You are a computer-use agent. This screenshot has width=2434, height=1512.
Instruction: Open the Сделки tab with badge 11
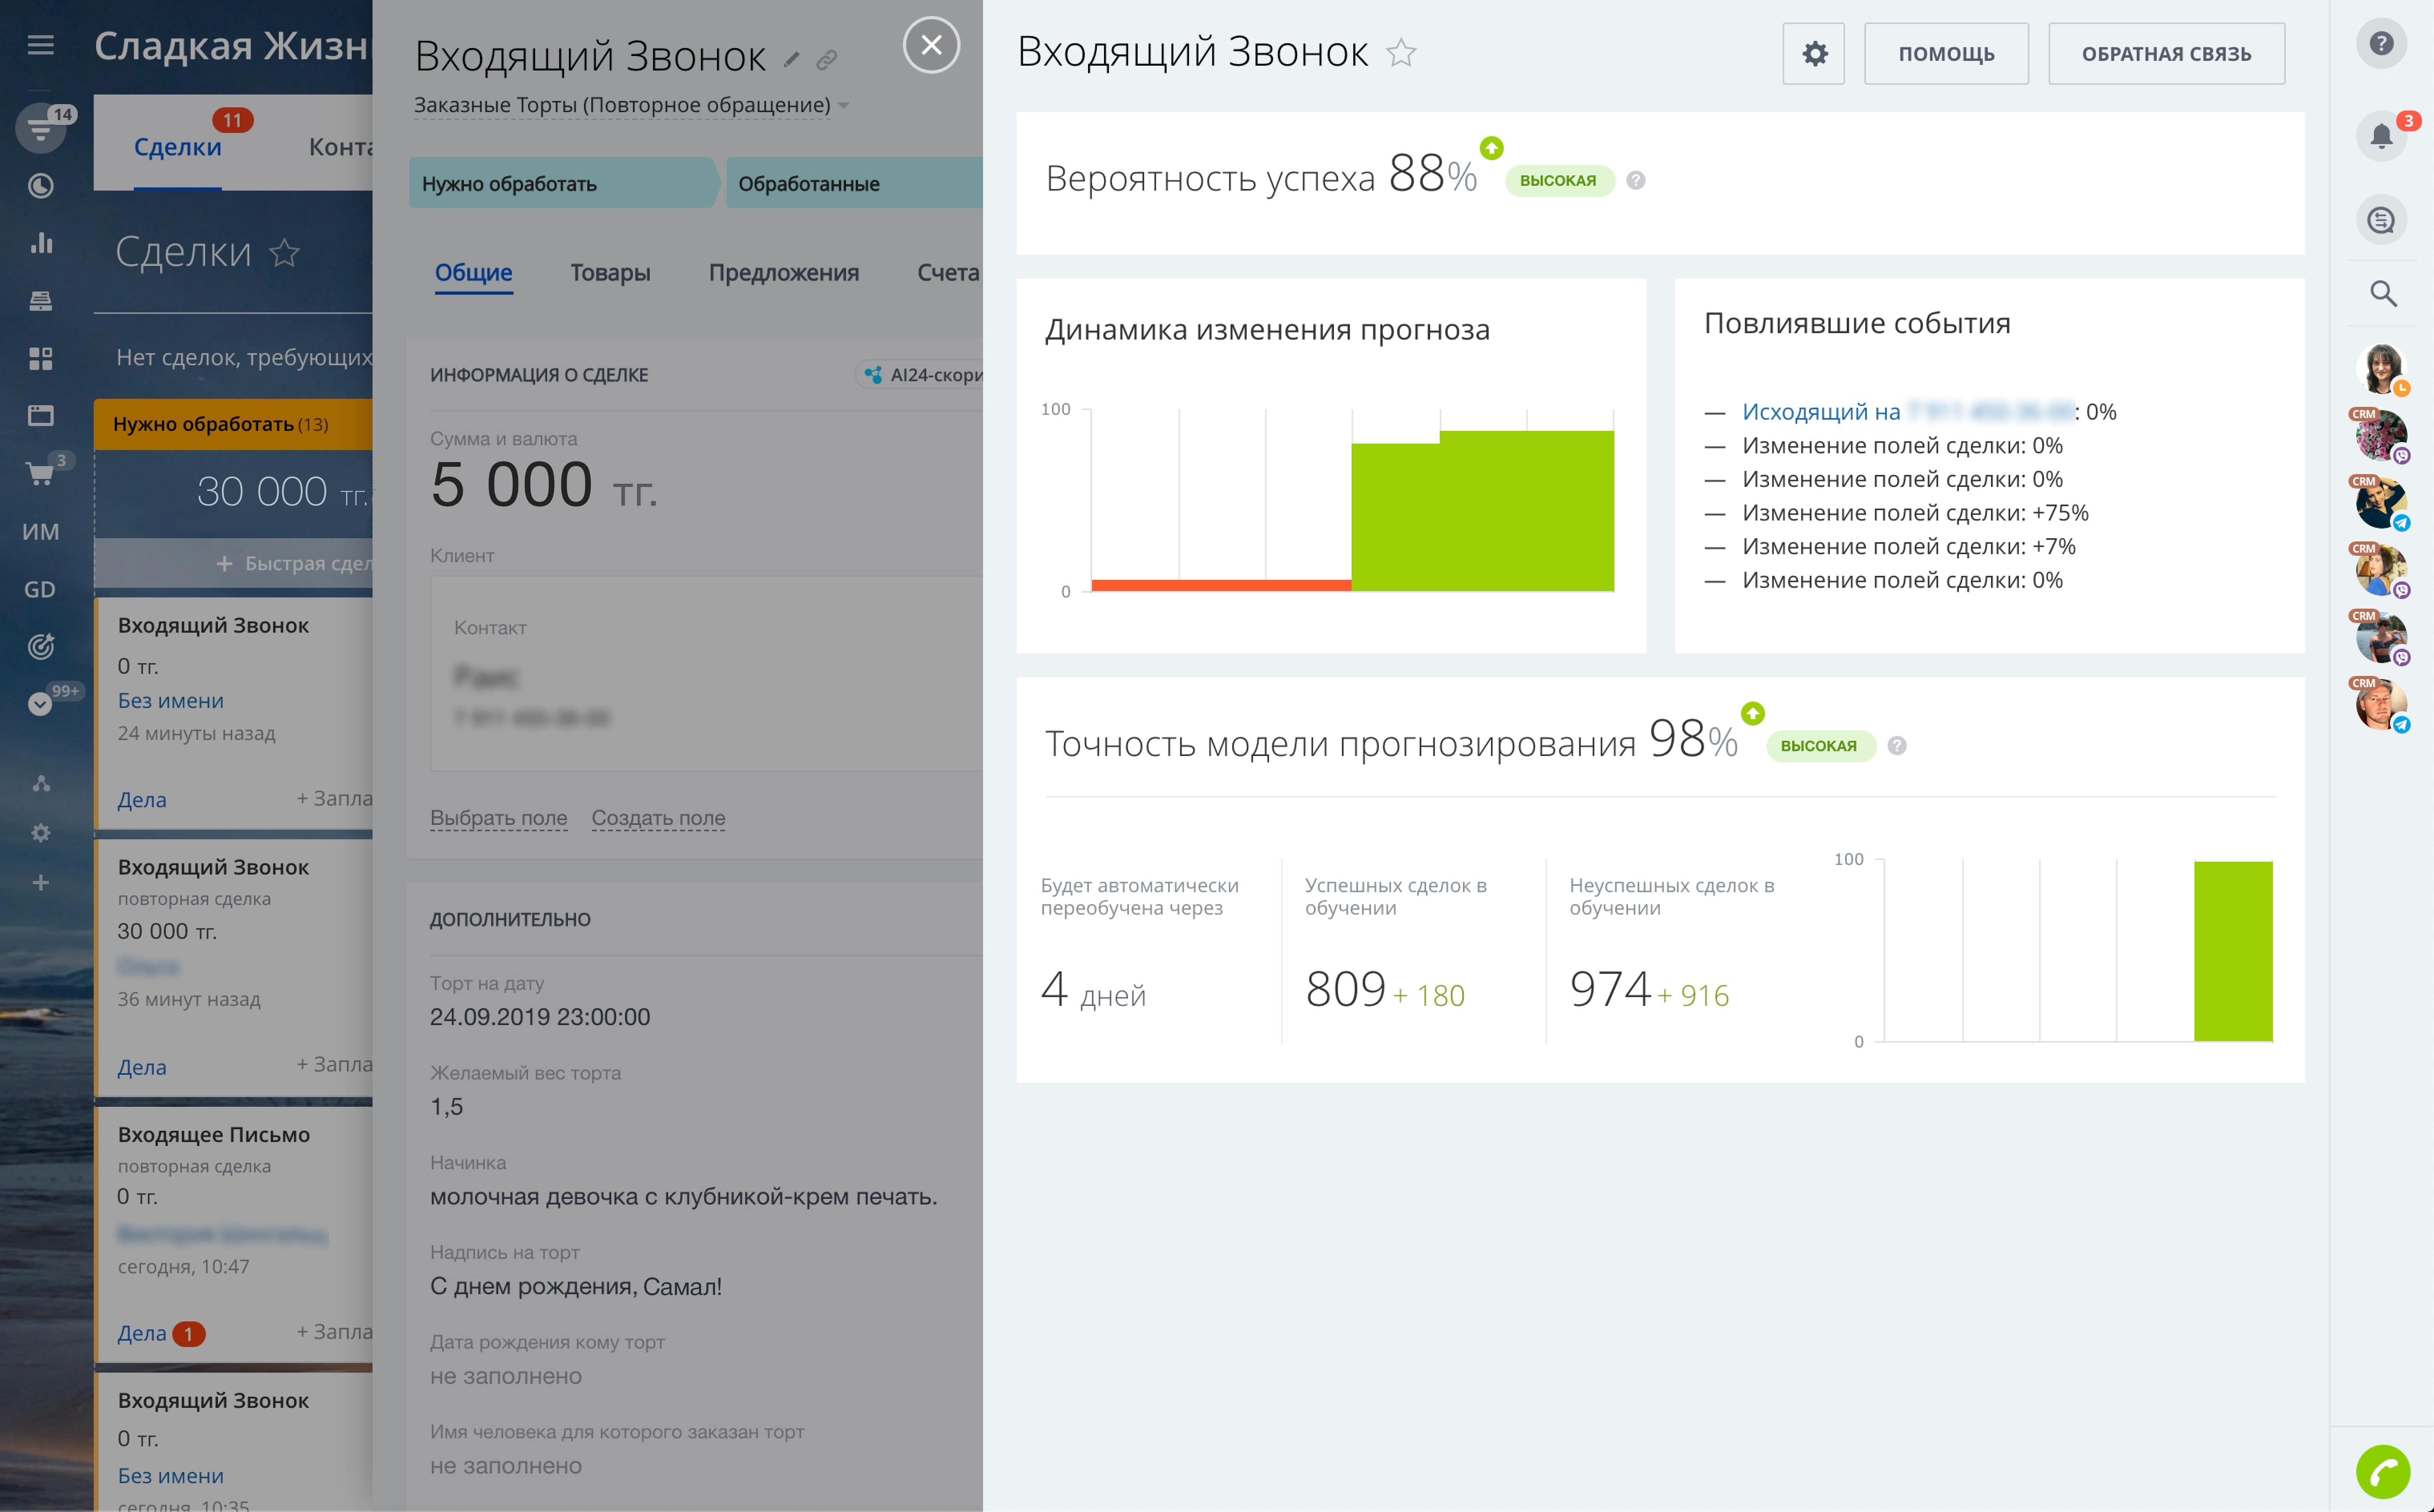(178, 147)
